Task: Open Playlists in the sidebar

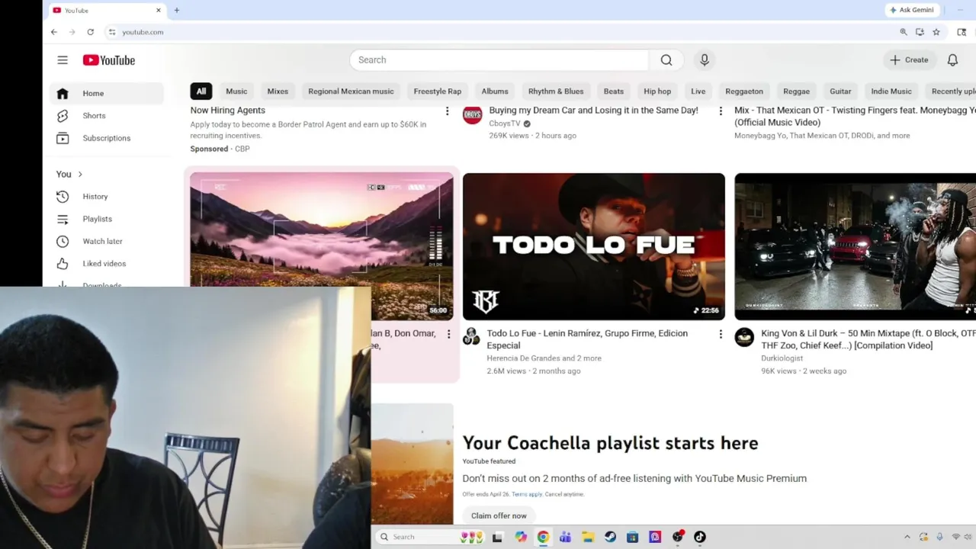Action: coord(107,219)
